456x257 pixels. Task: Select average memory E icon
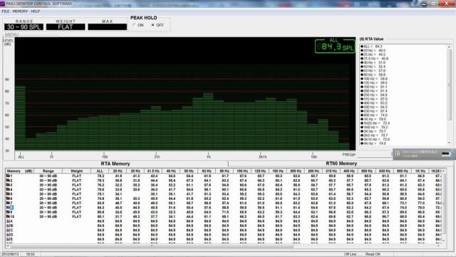point(8,239)
